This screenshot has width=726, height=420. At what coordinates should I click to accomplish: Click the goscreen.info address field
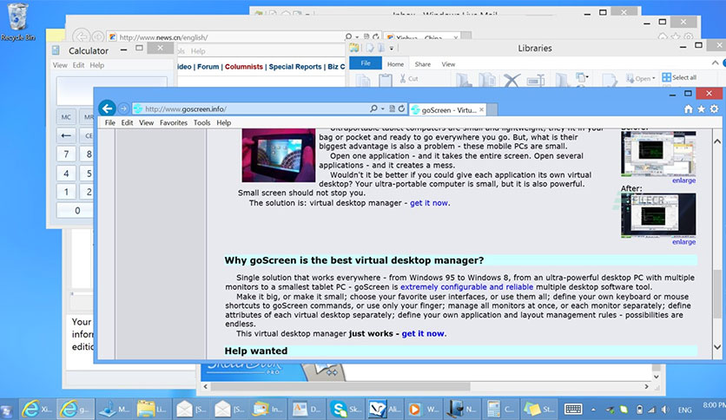250,108
